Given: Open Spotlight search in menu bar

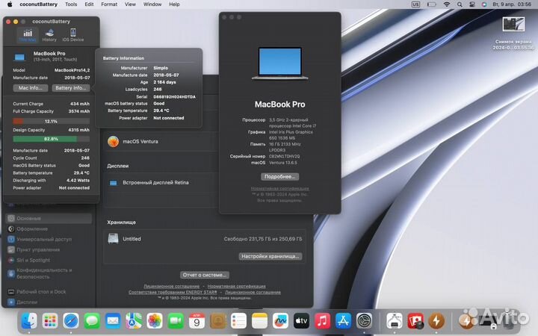Looking at the screenshot, I should (460, 4).
